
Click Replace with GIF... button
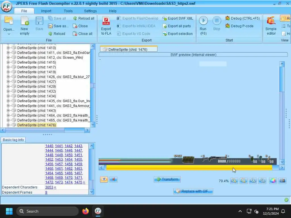193,191
